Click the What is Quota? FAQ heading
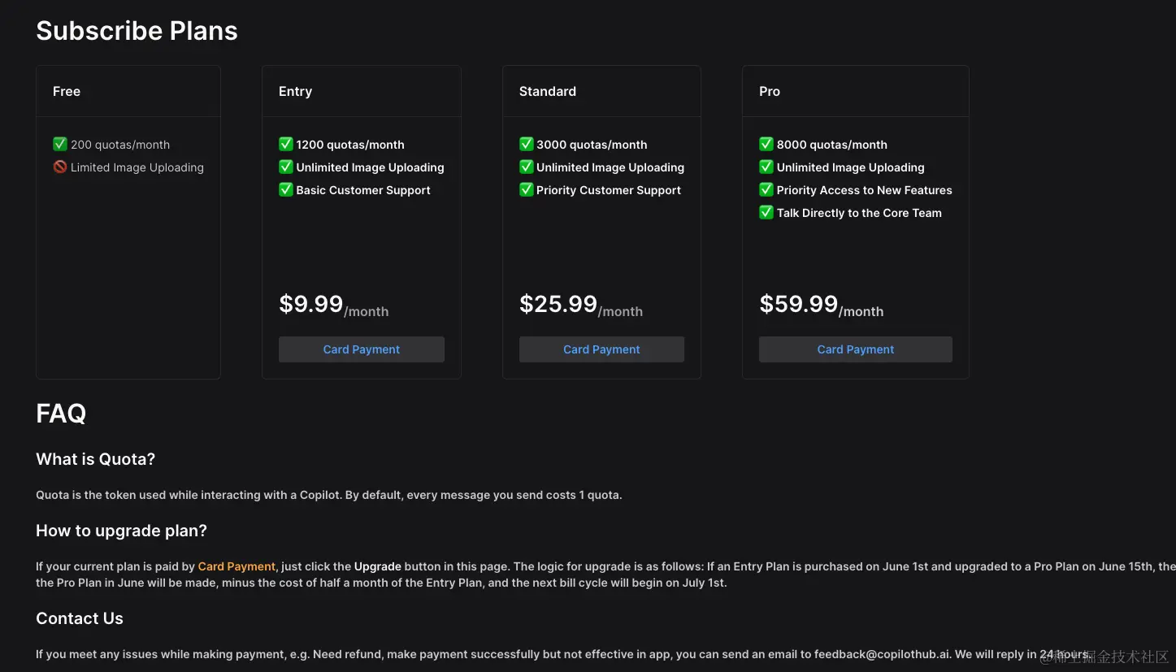Image resolution: width=1176 pixels, height=672 pixels. 95,459
